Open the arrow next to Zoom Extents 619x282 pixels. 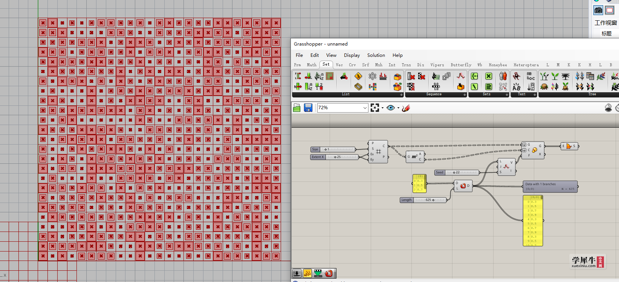tap(382, 108)
